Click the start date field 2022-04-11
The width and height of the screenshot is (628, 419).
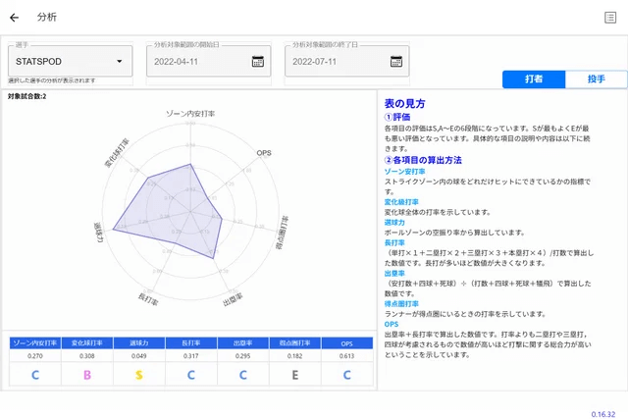pyautogui.click(x=196, y=61)
